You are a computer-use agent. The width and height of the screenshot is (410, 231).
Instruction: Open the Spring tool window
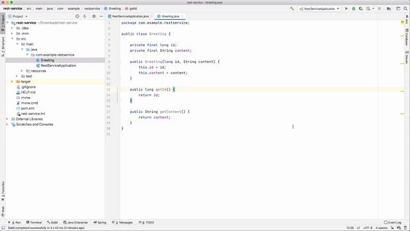coord(100,223)
